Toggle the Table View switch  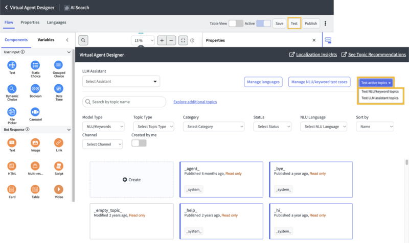(236, 23)
